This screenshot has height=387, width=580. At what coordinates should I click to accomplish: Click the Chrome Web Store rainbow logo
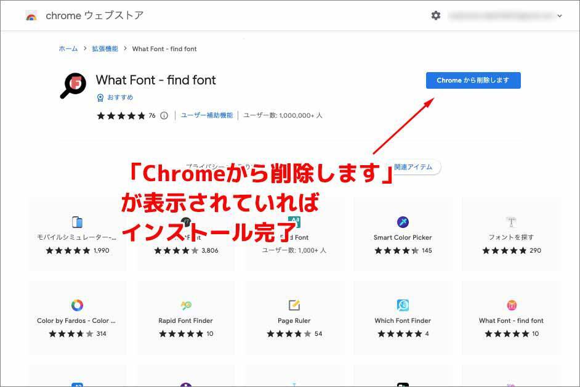click(31, 16)
